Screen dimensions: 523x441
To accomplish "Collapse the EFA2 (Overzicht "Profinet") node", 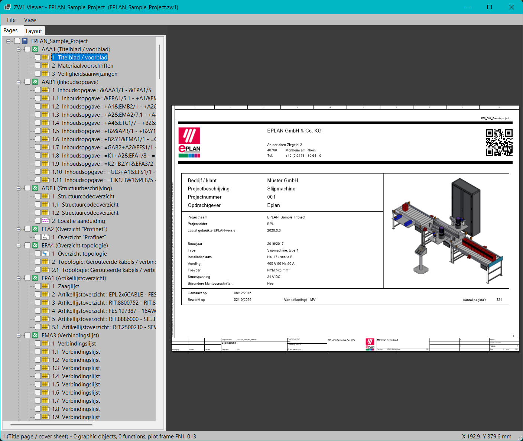I will 19,229.
